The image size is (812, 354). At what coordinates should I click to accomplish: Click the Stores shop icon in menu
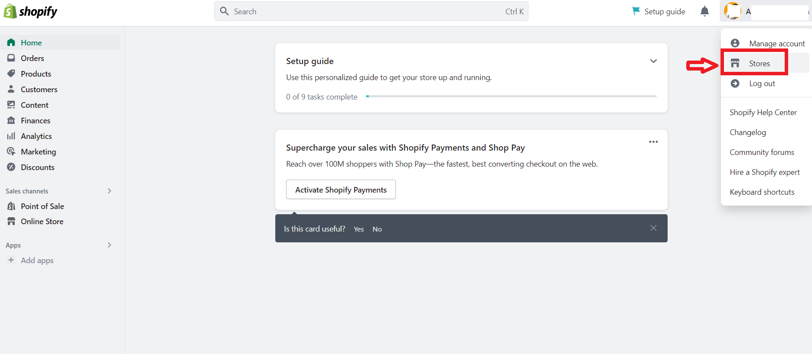point(735,63)
